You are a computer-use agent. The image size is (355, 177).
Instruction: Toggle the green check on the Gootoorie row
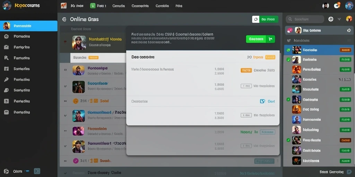[x=288, y=99]
